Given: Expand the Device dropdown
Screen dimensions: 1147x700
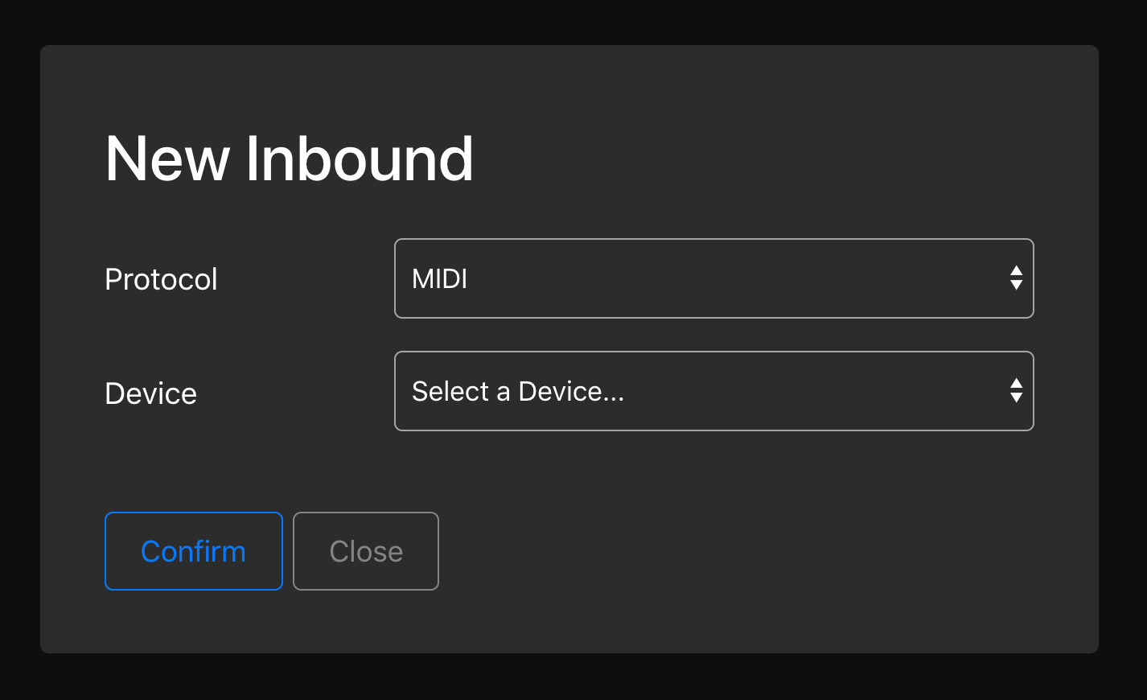Looking at the screenshot, I should pos(713,391).
